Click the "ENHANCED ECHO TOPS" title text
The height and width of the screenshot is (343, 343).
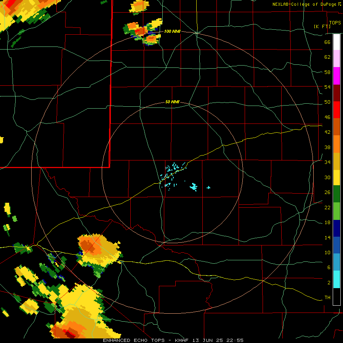[x=134, y=340]
